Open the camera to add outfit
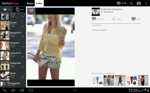Viewport: 150px width, 93px height. point(138,3)
